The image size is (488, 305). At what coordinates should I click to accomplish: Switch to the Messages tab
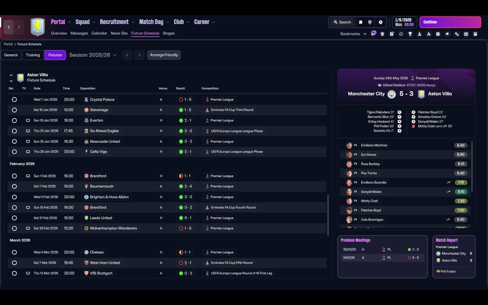(79, 34)
